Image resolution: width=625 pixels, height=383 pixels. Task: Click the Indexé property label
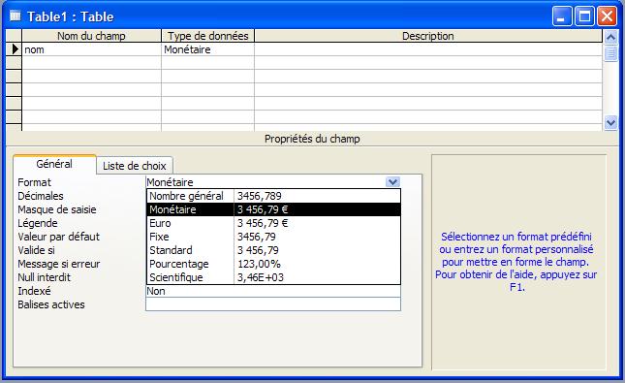[x=34, y=291]
